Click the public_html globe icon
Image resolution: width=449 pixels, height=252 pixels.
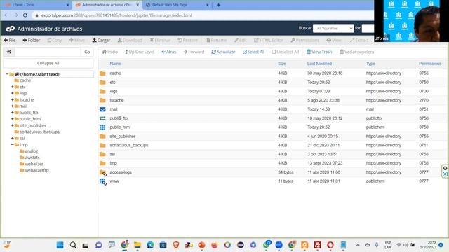click(x=102, y=127)
